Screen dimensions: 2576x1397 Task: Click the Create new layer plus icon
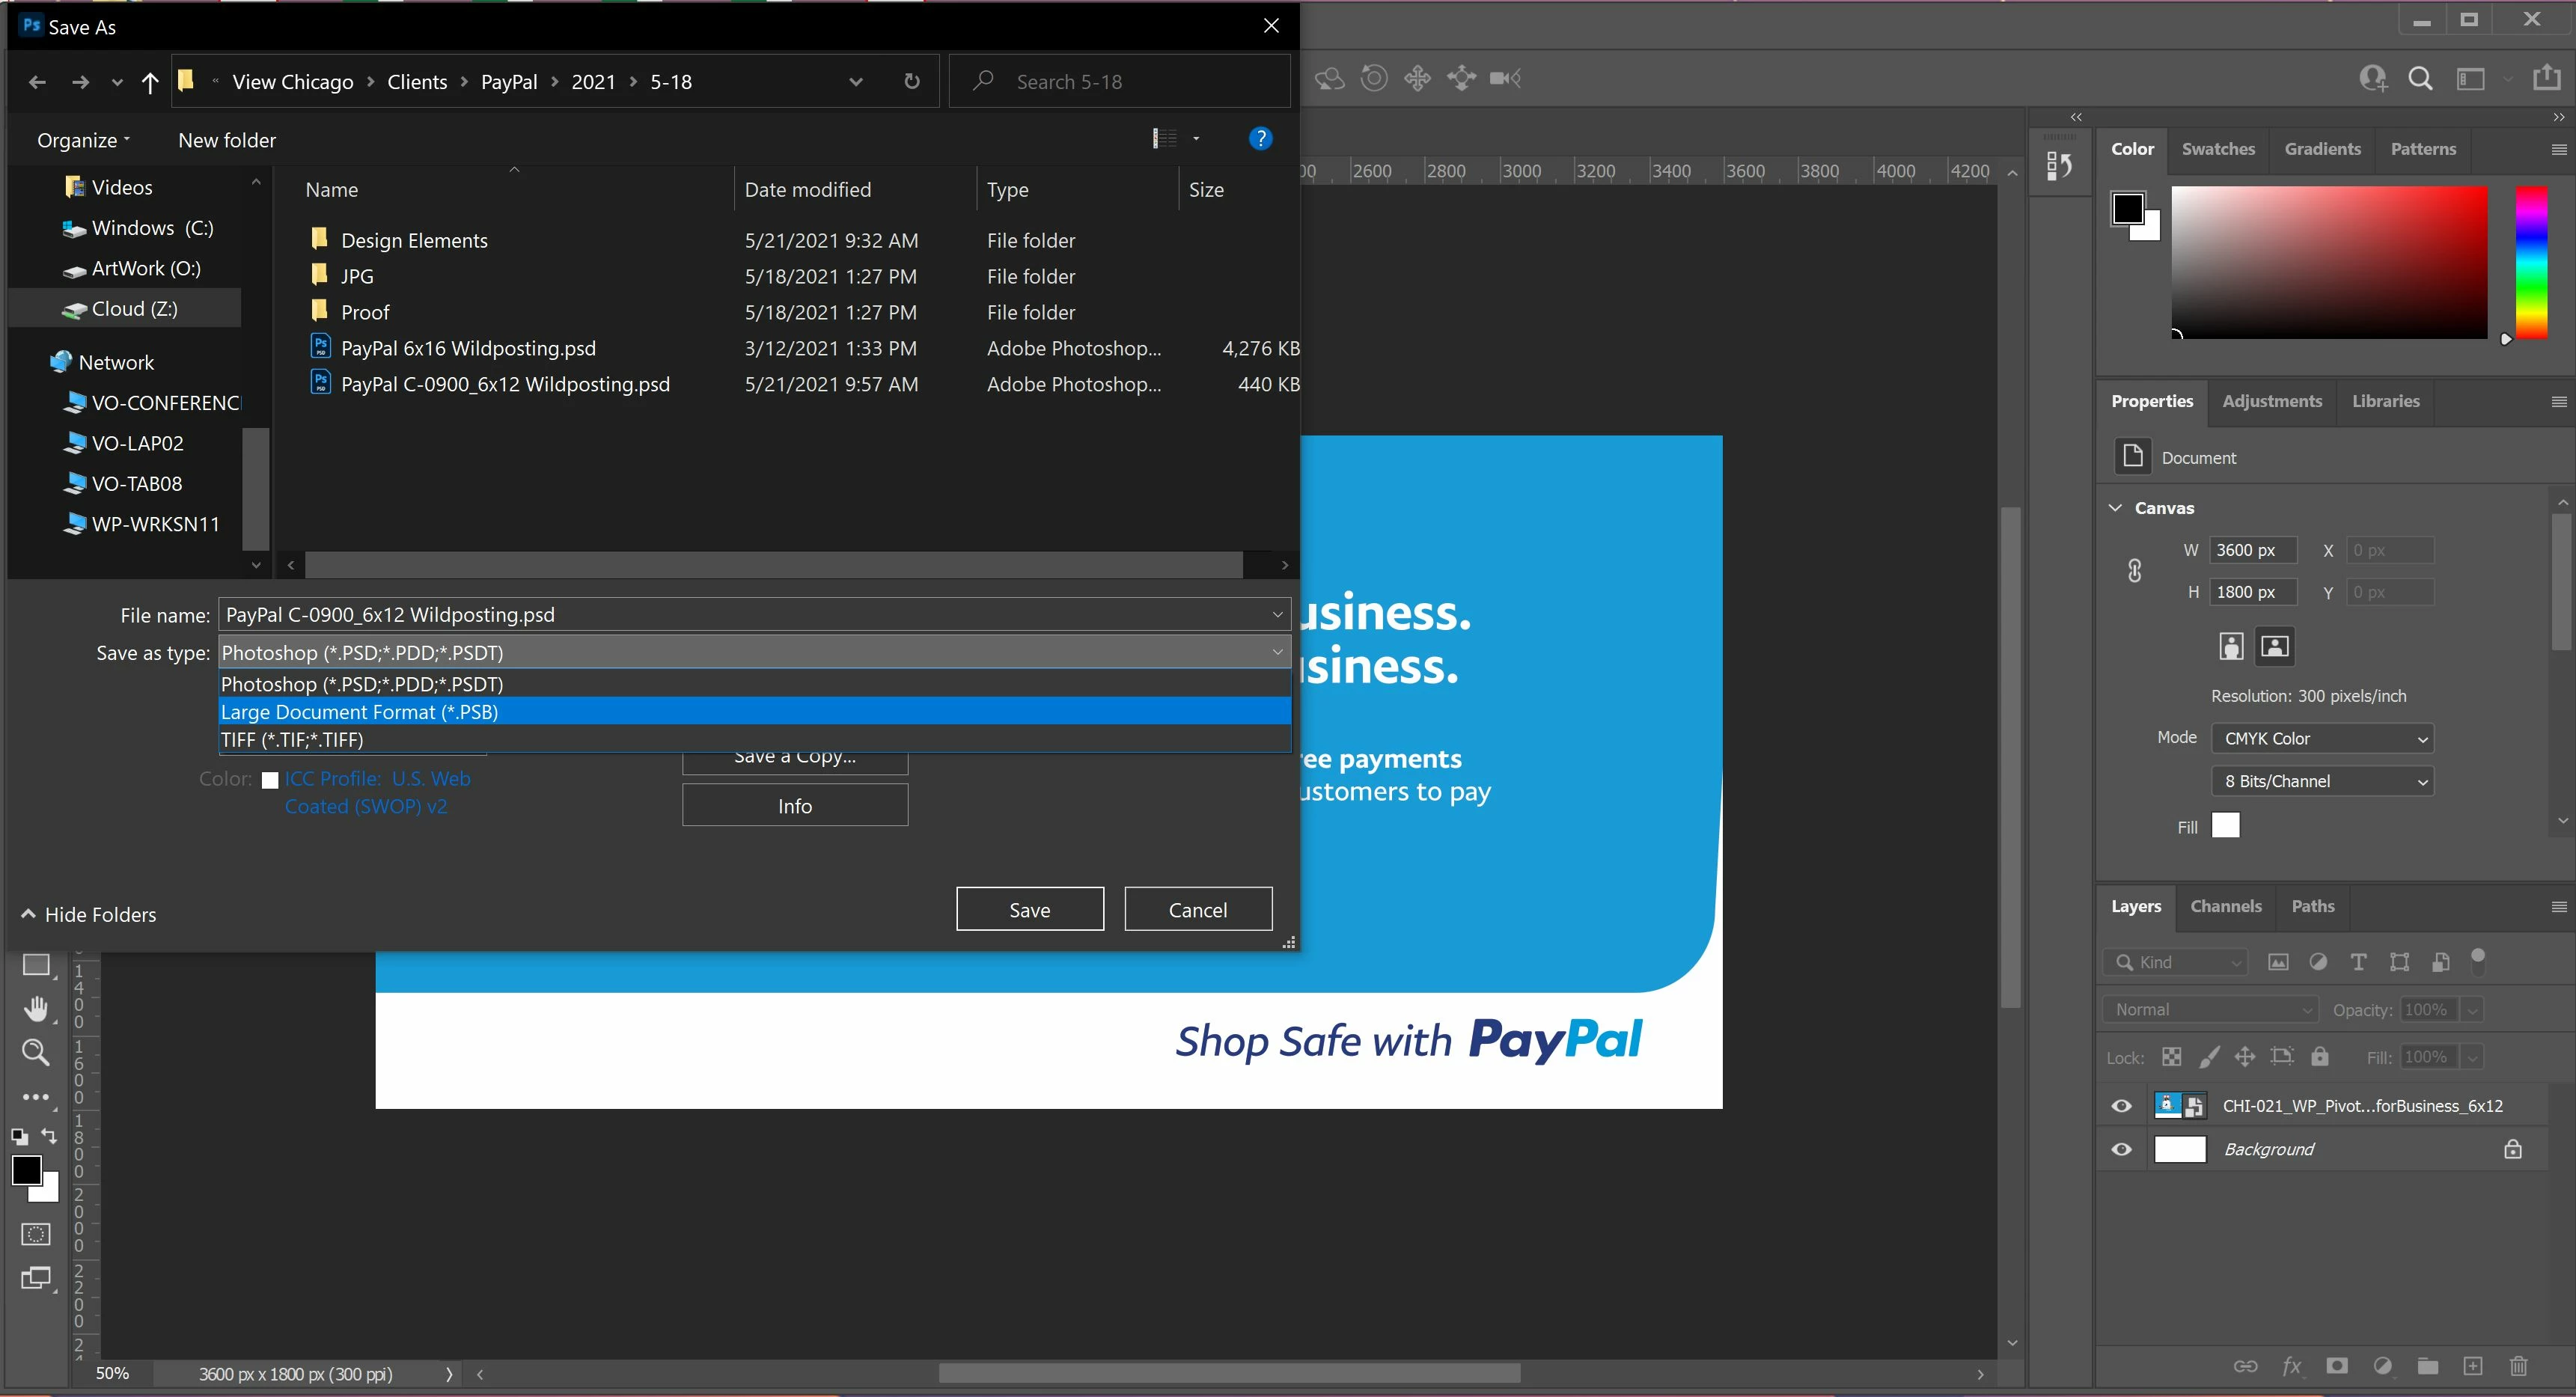pyautogui.click(x=2473, y=1366)
